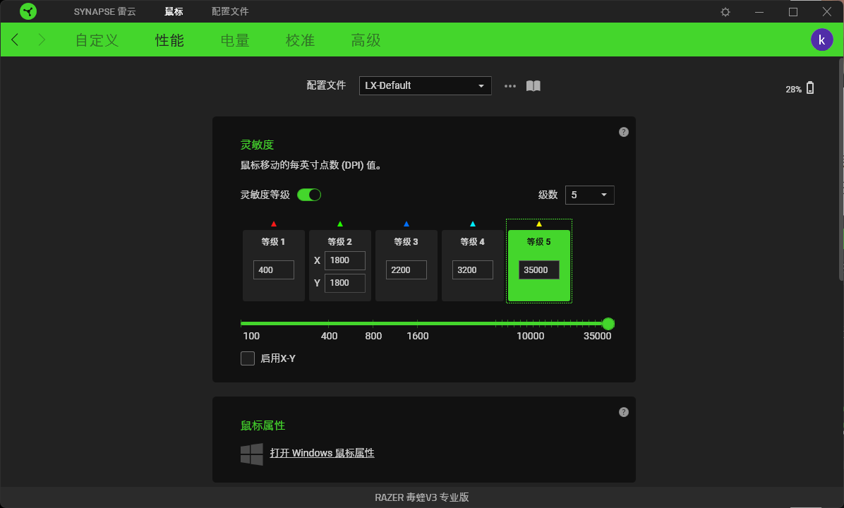Click the 等级 1 DPI field showing 400
Screen dimensions: 844x508
(x=273, y=270)
